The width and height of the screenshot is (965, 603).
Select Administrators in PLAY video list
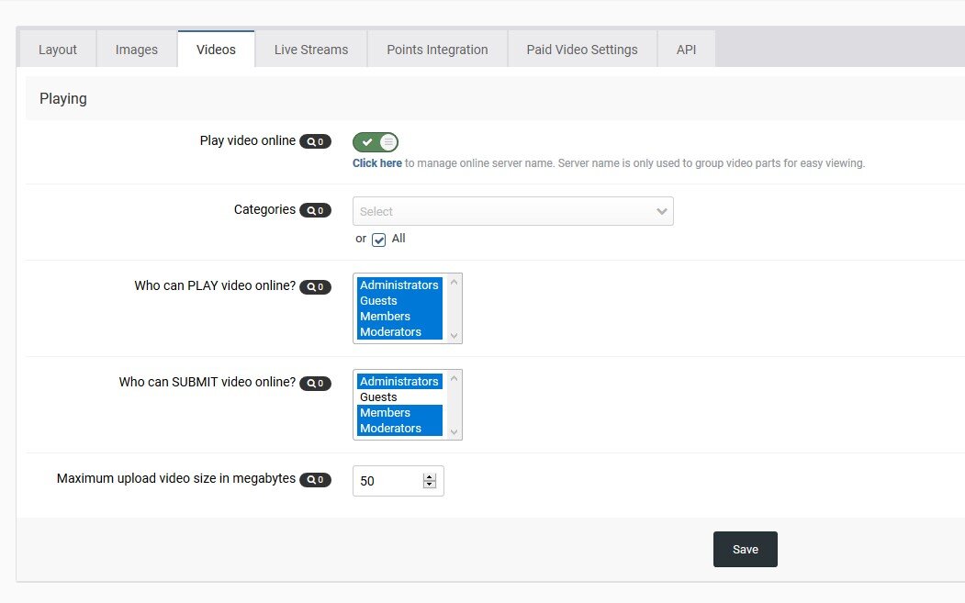pyautogui.click(x=399, y=285)
